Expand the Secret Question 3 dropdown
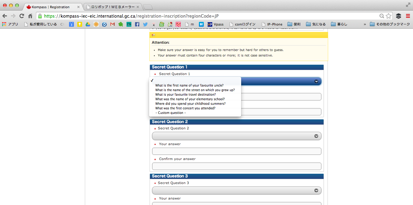The height and width of the screenshot is (205, 413). (237, 190)
